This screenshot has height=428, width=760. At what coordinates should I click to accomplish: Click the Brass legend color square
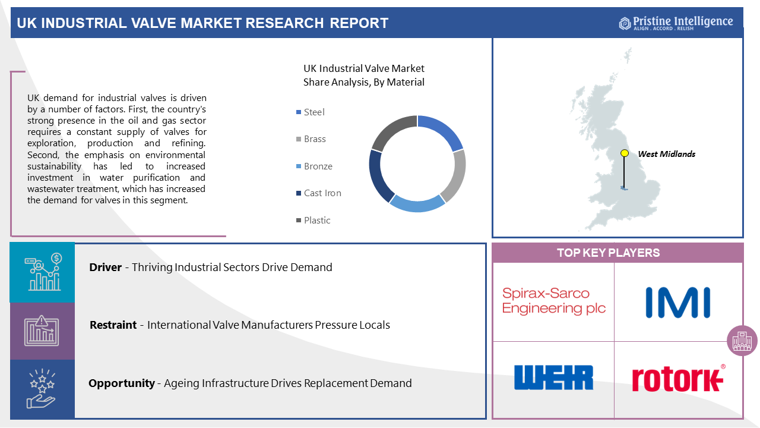[298, 139]
